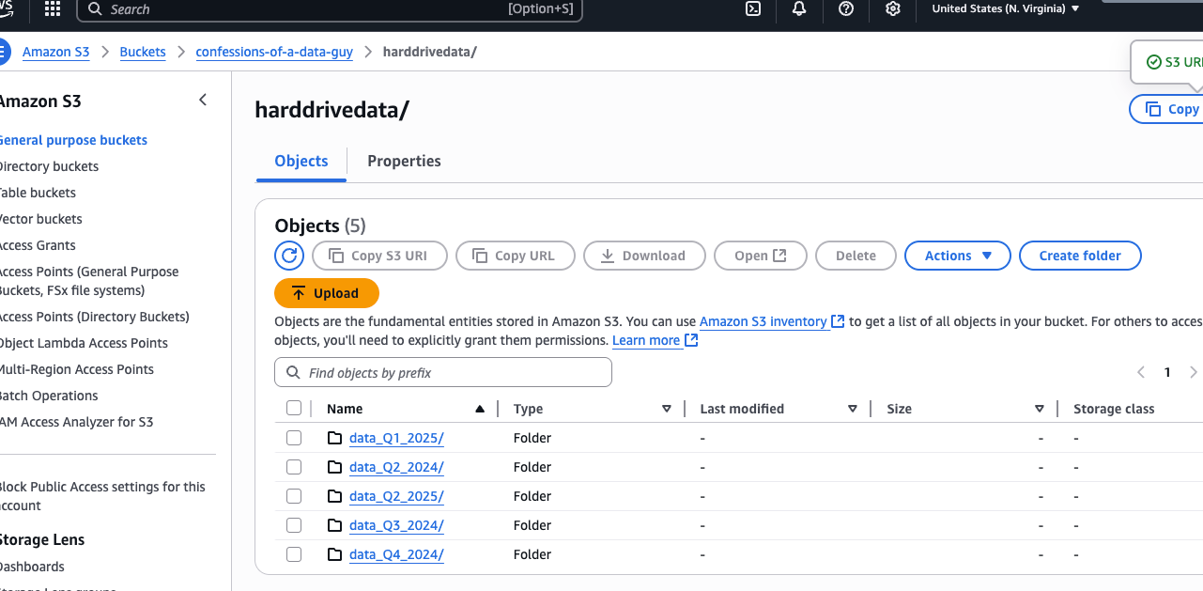Viewport: 1203px width, 591px height.
Task: Sort by the Name ascending arrow
Action: coord(480,409)
